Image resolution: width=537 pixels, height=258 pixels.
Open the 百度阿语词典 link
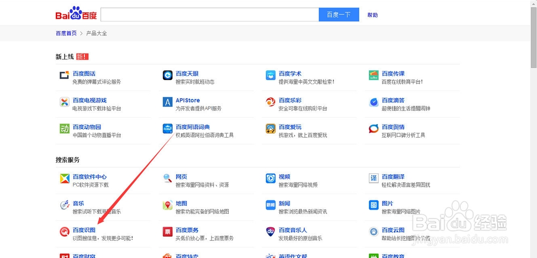pyautogui.click(x=193, y=127)
